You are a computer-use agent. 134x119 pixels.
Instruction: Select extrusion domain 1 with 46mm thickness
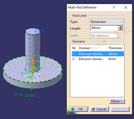tap(98, 54)
